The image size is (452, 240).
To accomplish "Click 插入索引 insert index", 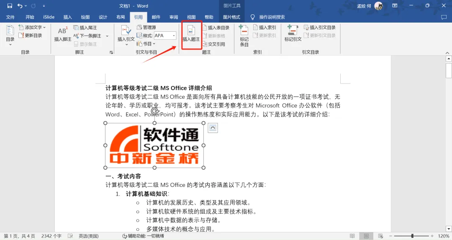I will point(265,27).
